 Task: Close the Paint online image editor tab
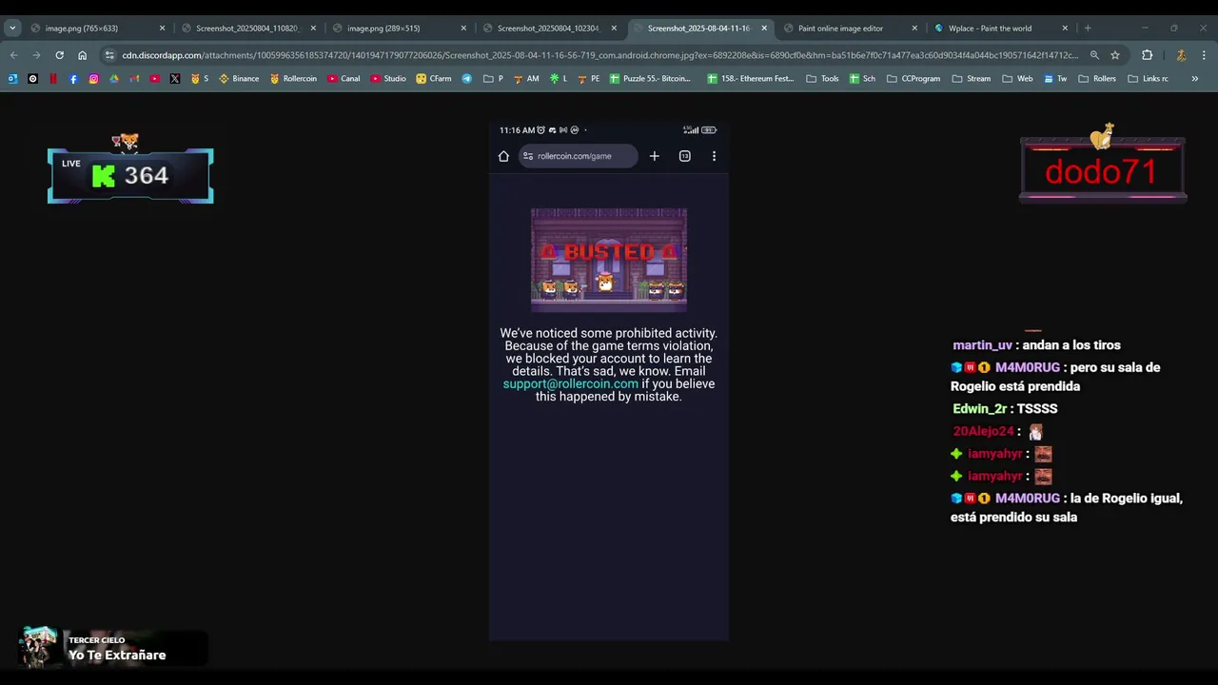coord(914,28)
